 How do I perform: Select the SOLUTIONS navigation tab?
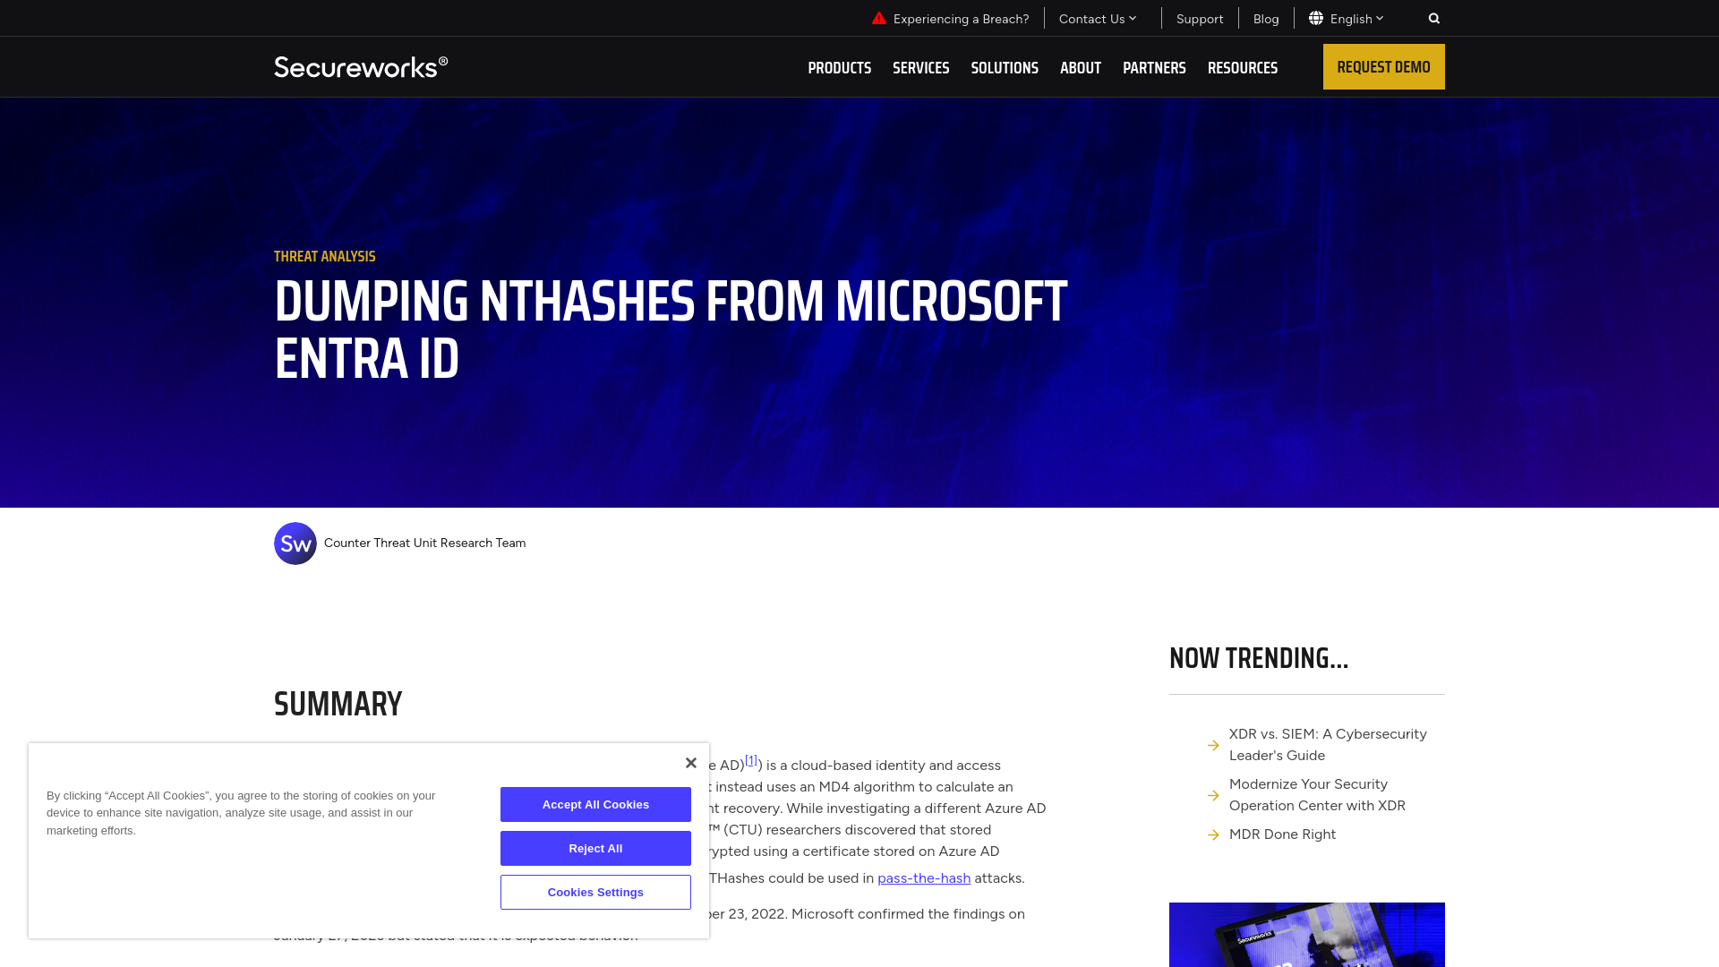(x=1005, y=67)
